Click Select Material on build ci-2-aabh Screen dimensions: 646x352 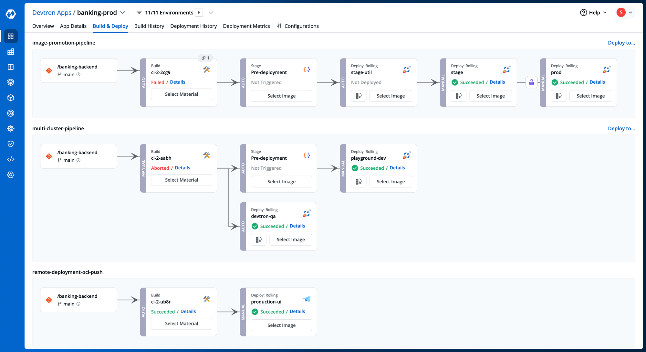pyautogui.click(x=182, y=180)
